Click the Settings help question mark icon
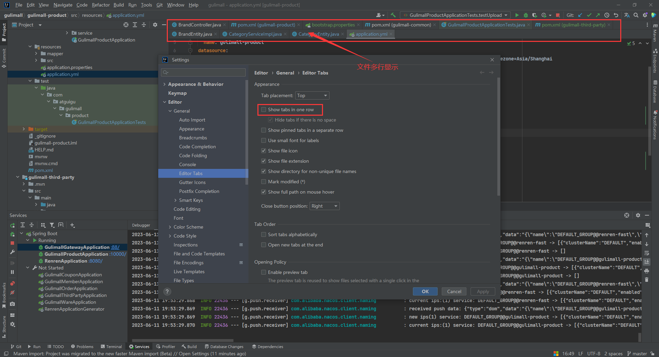The width and height of the screenshot is (659, 357). [167, 291]
